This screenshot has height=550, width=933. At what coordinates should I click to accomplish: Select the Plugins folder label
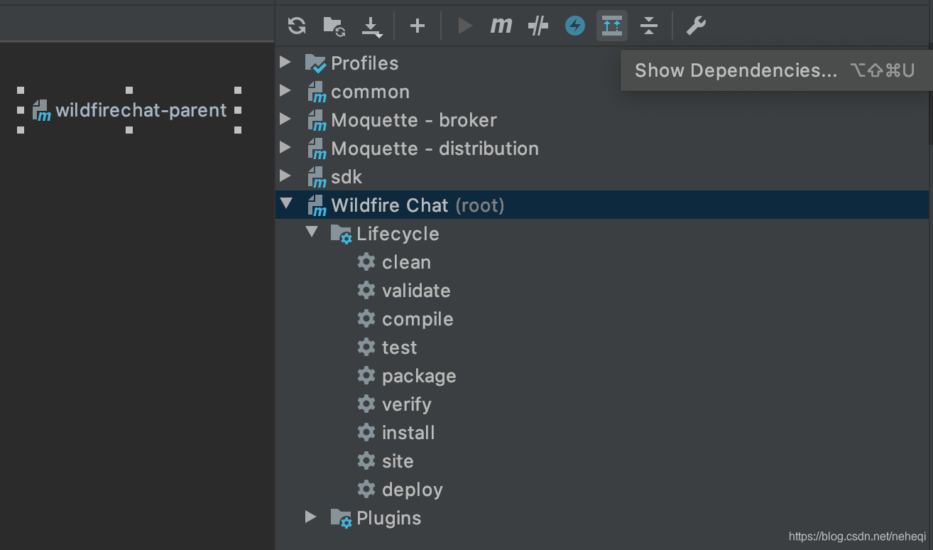(x=389, y=518)
